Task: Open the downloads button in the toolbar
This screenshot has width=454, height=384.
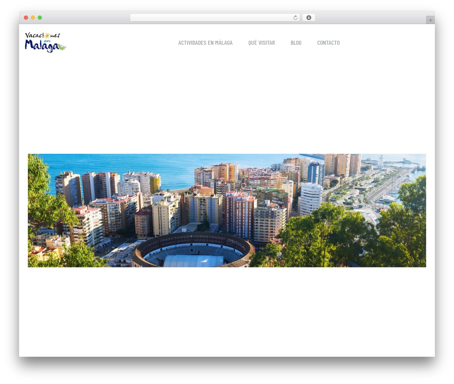Action: pyautogui.click(x=309, y=18)
